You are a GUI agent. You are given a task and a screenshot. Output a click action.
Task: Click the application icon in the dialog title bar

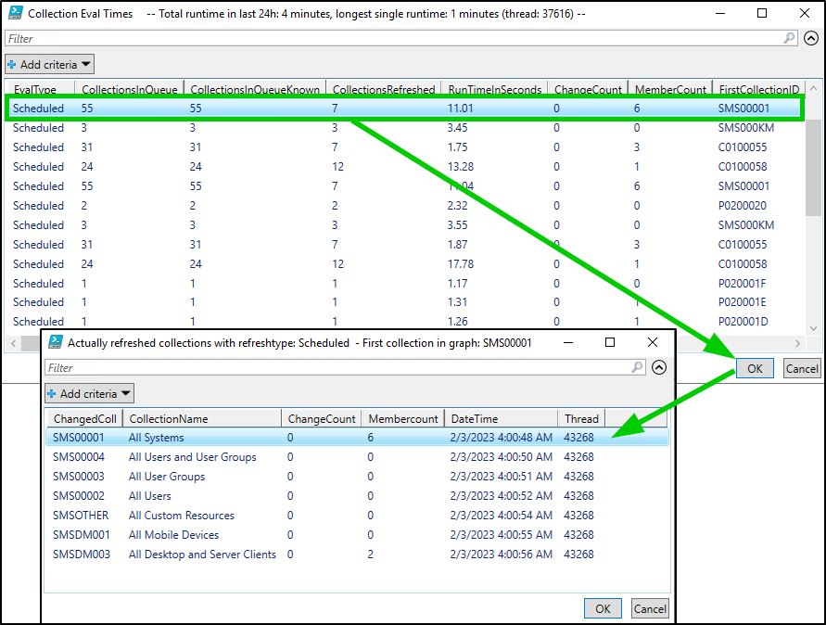[x=56, y=341]
